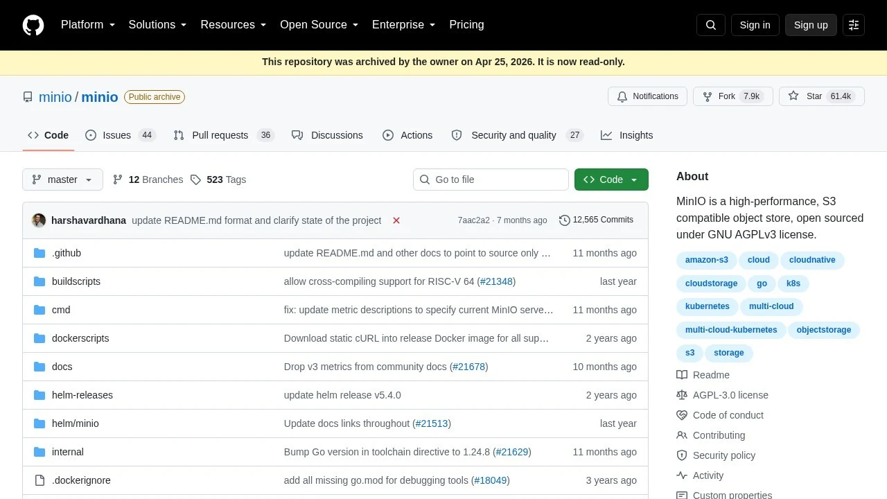The width and height of the screenshot is (887, 499).
Task: Switch to the Discussions tab
Action: tap(327, 135)
